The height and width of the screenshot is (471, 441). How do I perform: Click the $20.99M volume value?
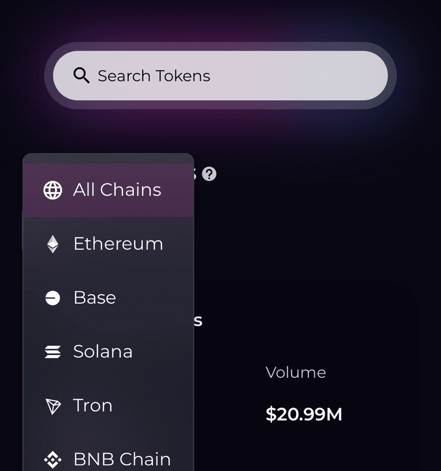(304, 415)
